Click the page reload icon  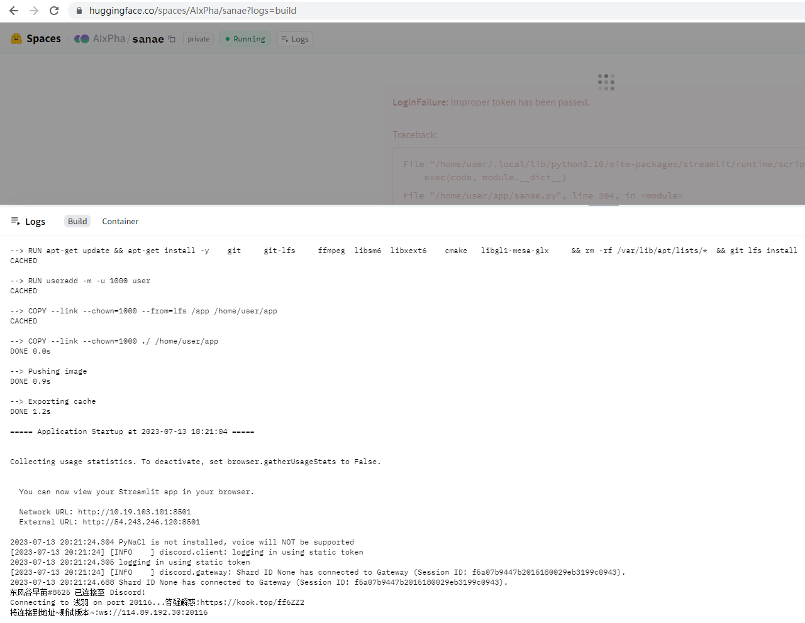53,10
